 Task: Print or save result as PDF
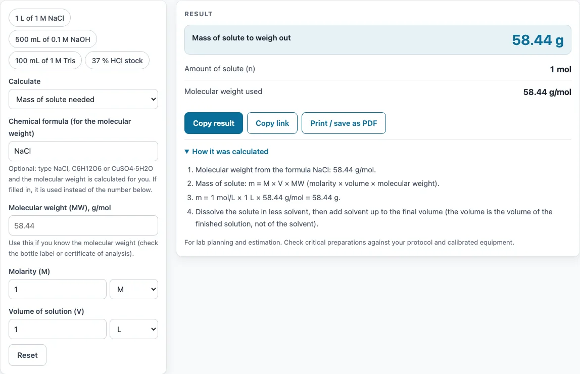(x=344, y=123)
